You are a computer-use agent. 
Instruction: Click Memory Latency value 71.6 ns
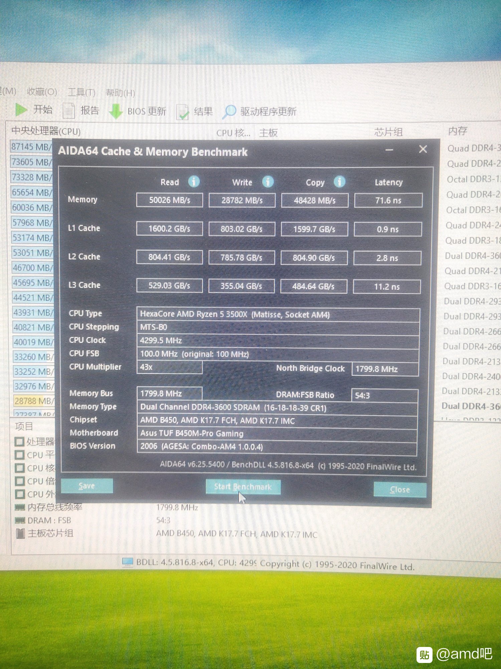click(388, 201)
